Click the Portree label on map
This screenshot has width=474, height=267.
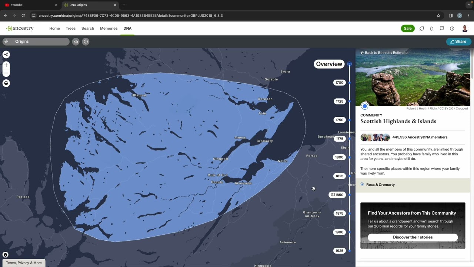click(23, 197)
